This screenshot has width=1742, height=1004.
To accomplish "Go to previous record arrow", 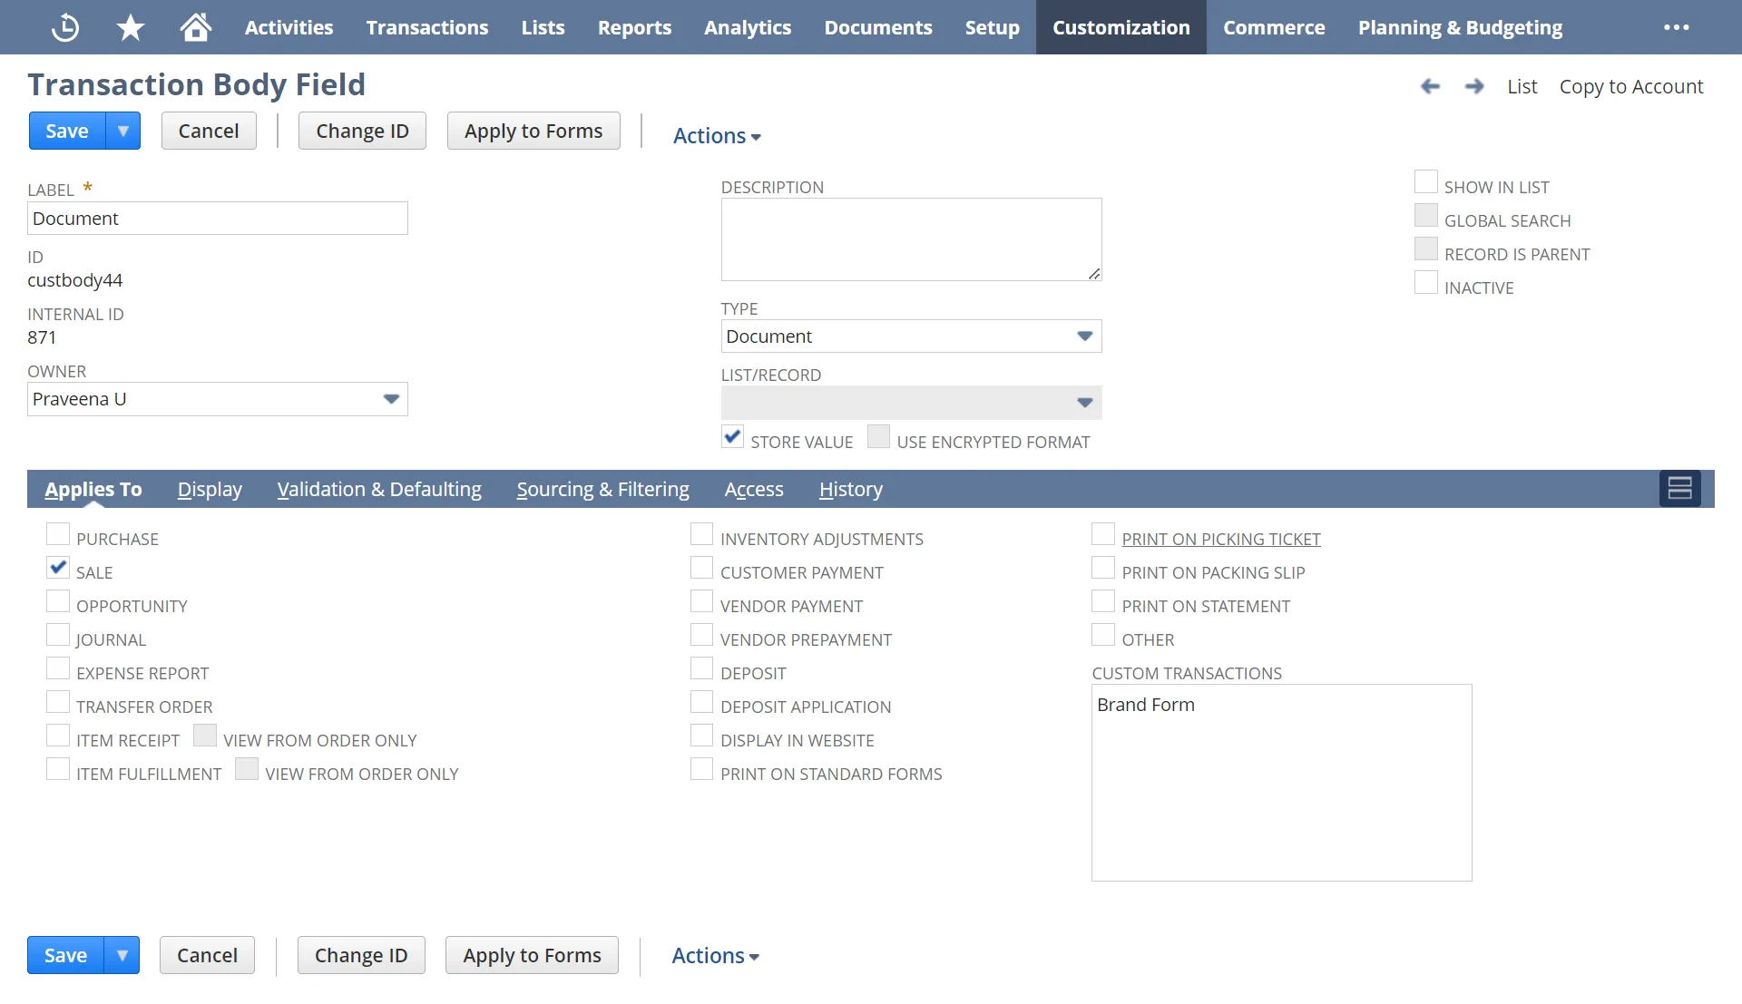I will [1430, 86].
